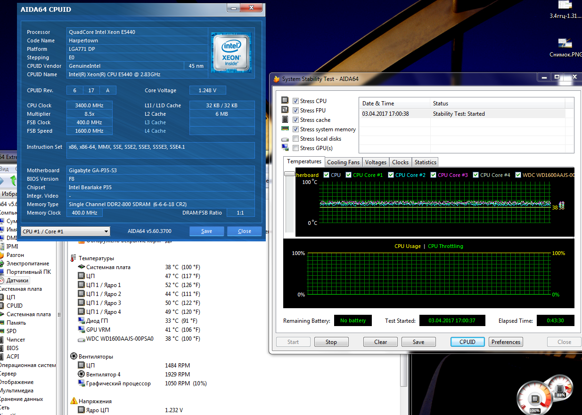The width and height of the screenshot is (582, 415).
Task: Open the Statistics tab
Action: (x=425, y=162)
